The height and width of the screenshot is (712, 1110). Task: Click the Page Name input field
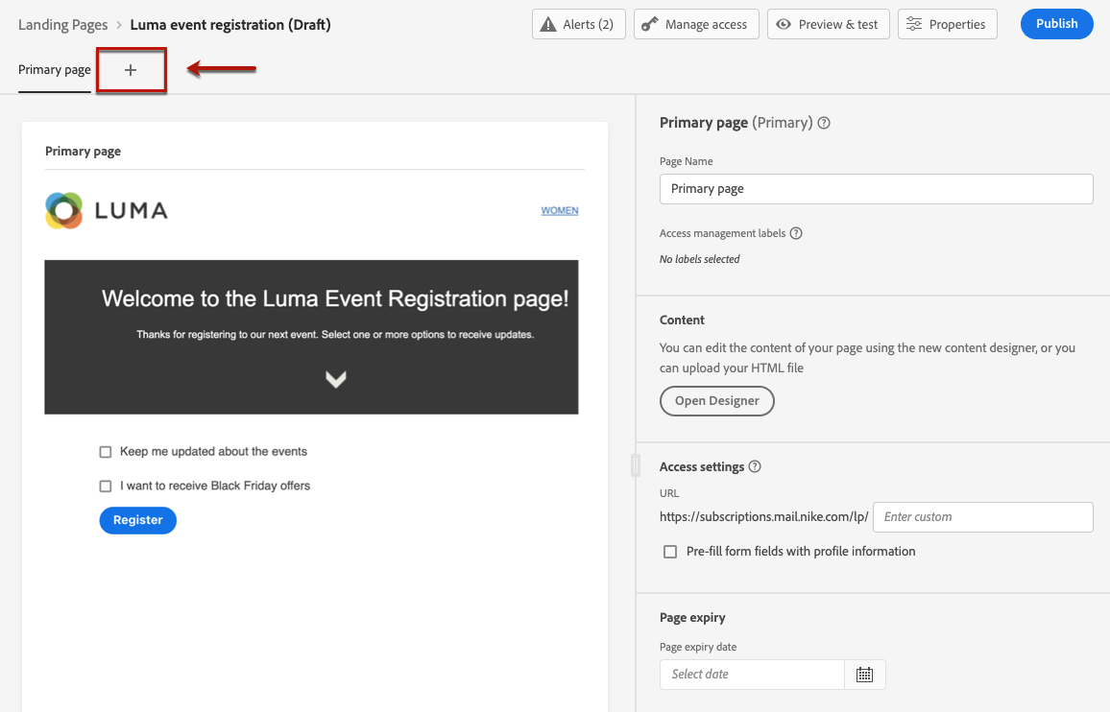(x=876, y=189)
